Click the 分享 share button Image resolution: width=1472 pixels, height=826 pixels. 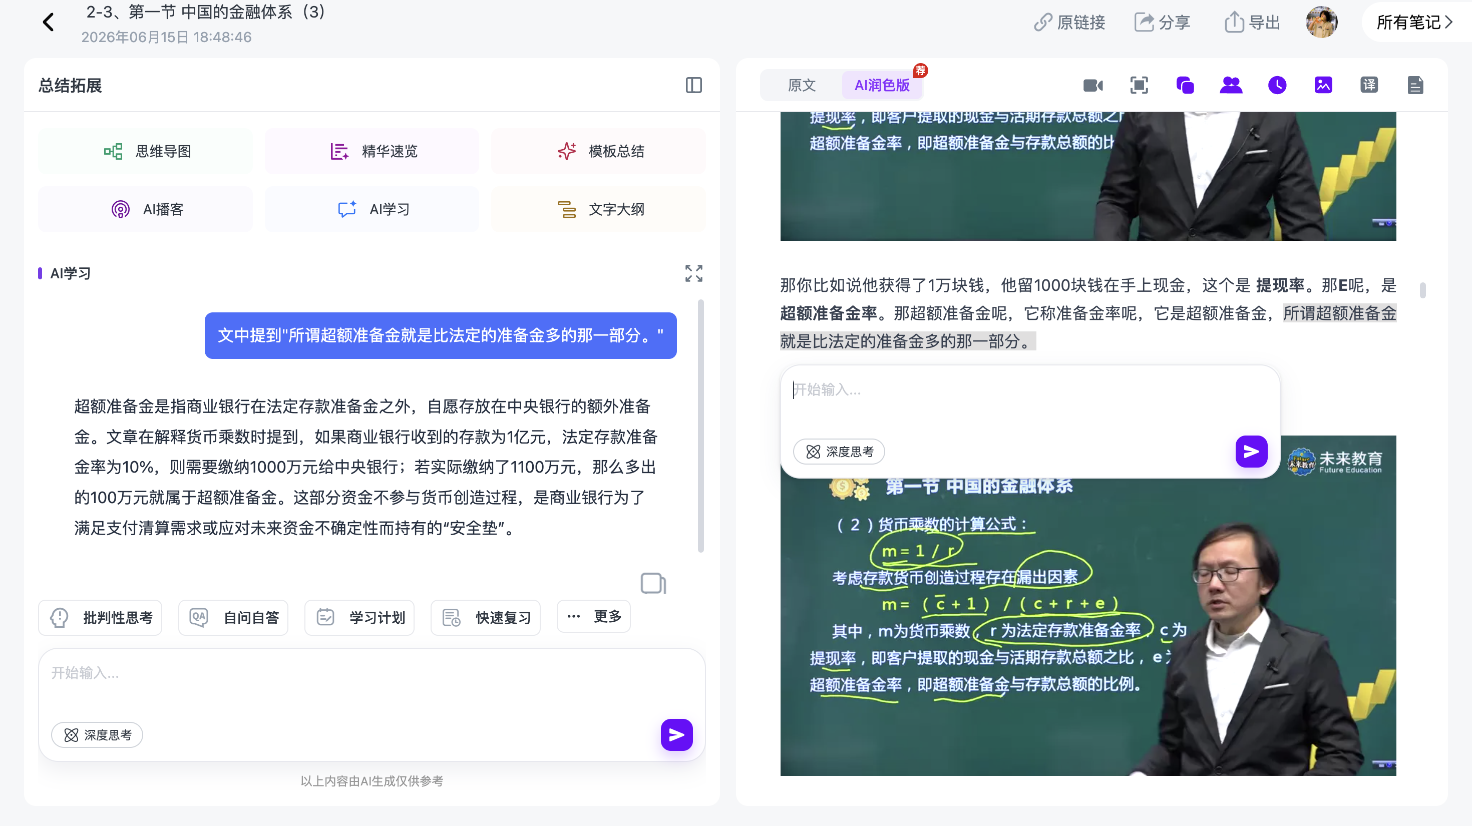point(1162,23)
